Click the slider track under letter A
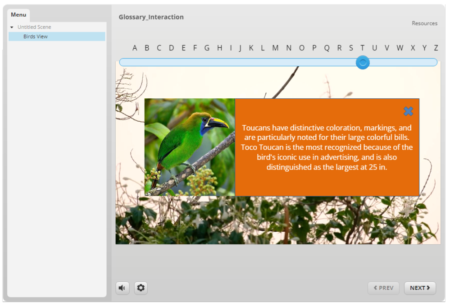The image size is (450, 307). click(x=135, y=62)
